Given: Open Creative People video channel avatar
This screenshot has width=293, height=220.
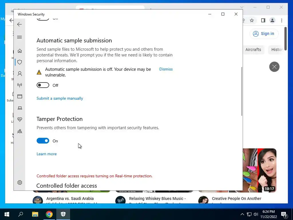Looking at the screenshot, I should tap(203, 200).
